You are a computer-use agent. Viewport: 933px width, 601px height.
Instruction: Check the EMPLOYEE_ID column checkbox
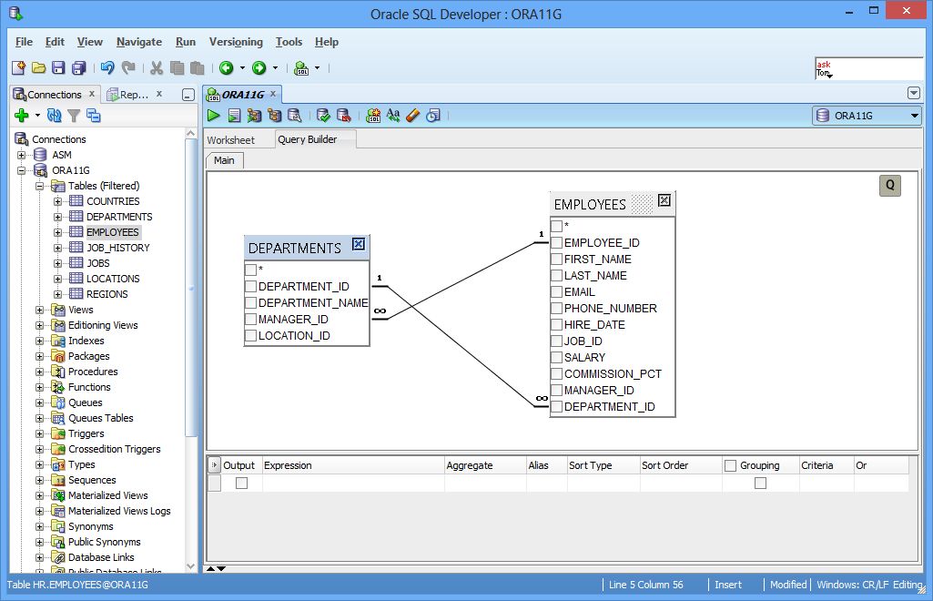557,243
